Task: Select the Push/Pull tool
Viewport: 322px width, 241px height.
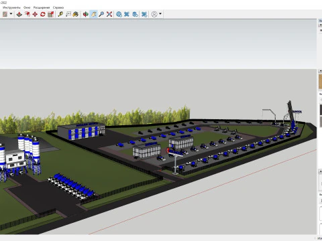Action: 19,14
